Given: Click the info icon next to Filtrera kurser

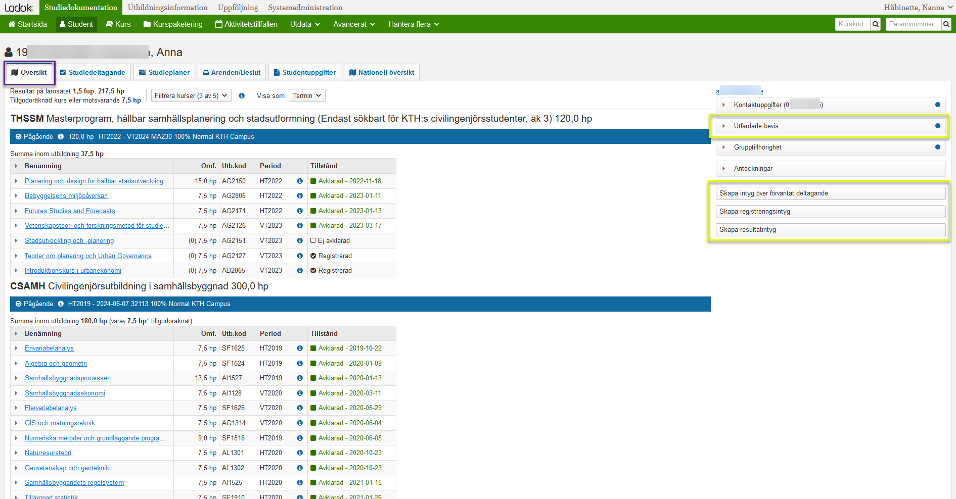Looking at the screenshot, I should tap(242, 95).
